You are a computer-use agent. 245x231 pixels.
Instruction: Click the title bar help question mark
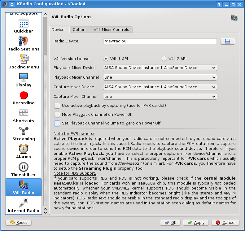click(x=219, y=4)
